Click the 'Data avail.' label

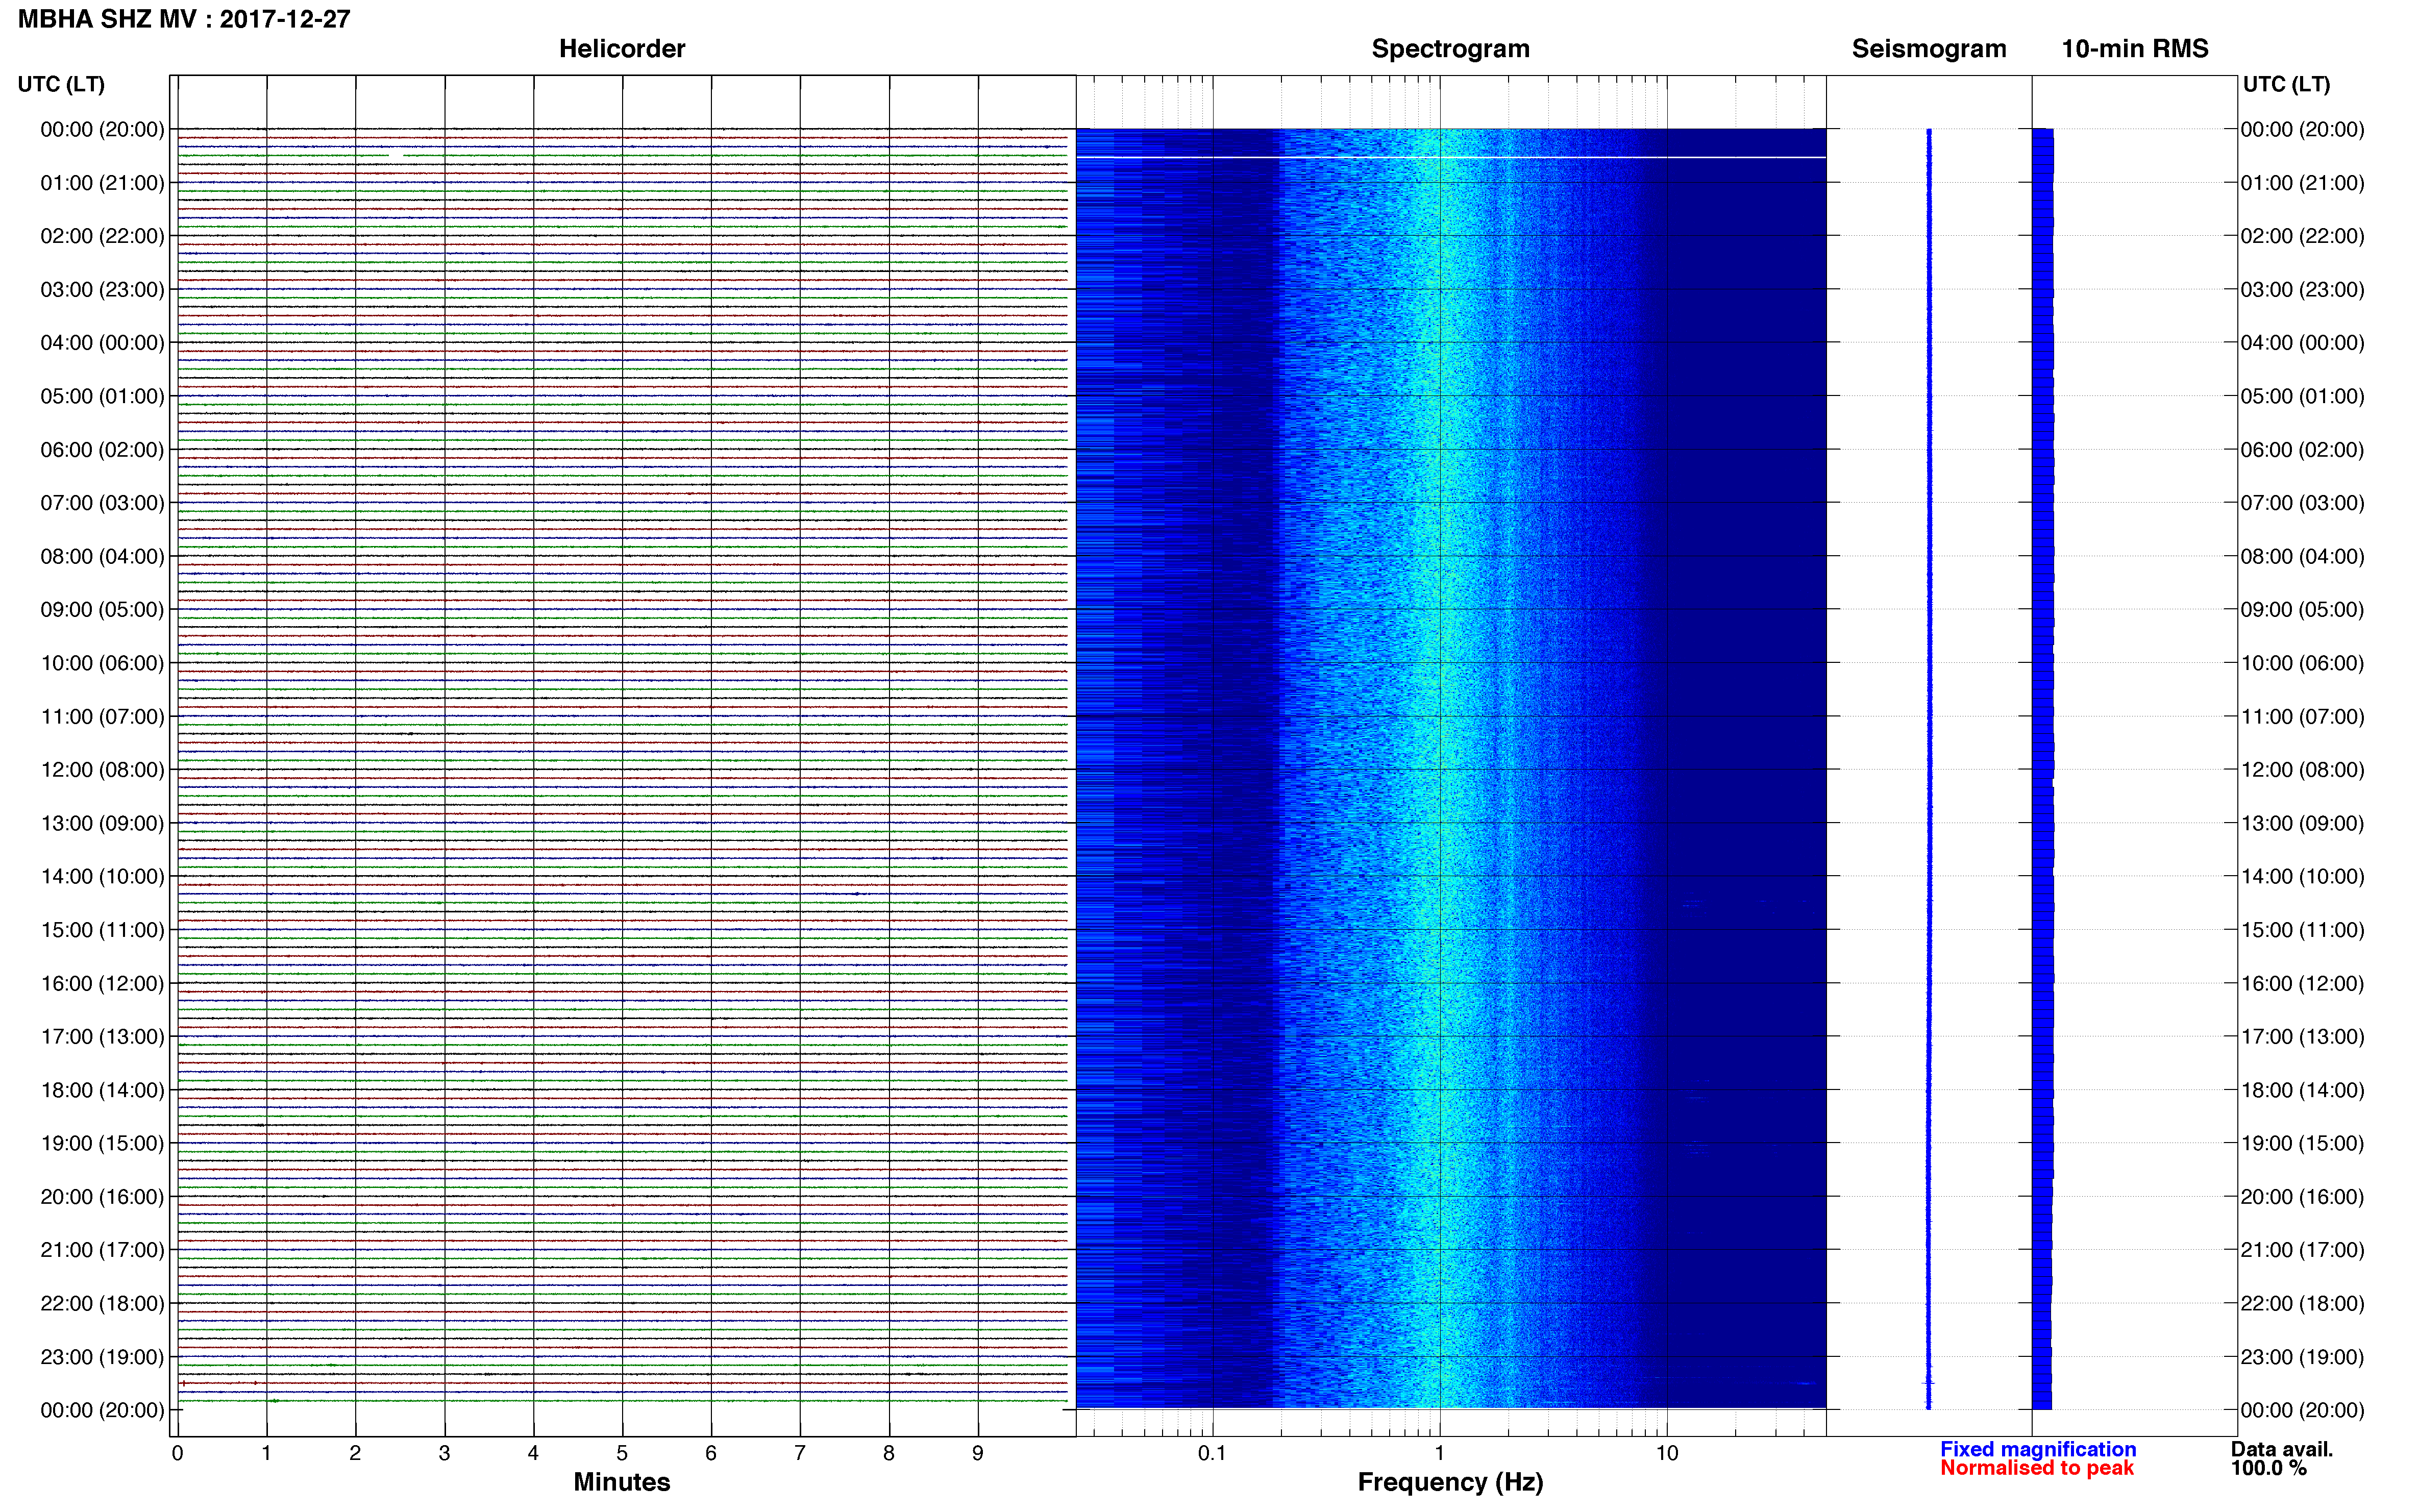pyautogui.click(x=2282, y=1449)
